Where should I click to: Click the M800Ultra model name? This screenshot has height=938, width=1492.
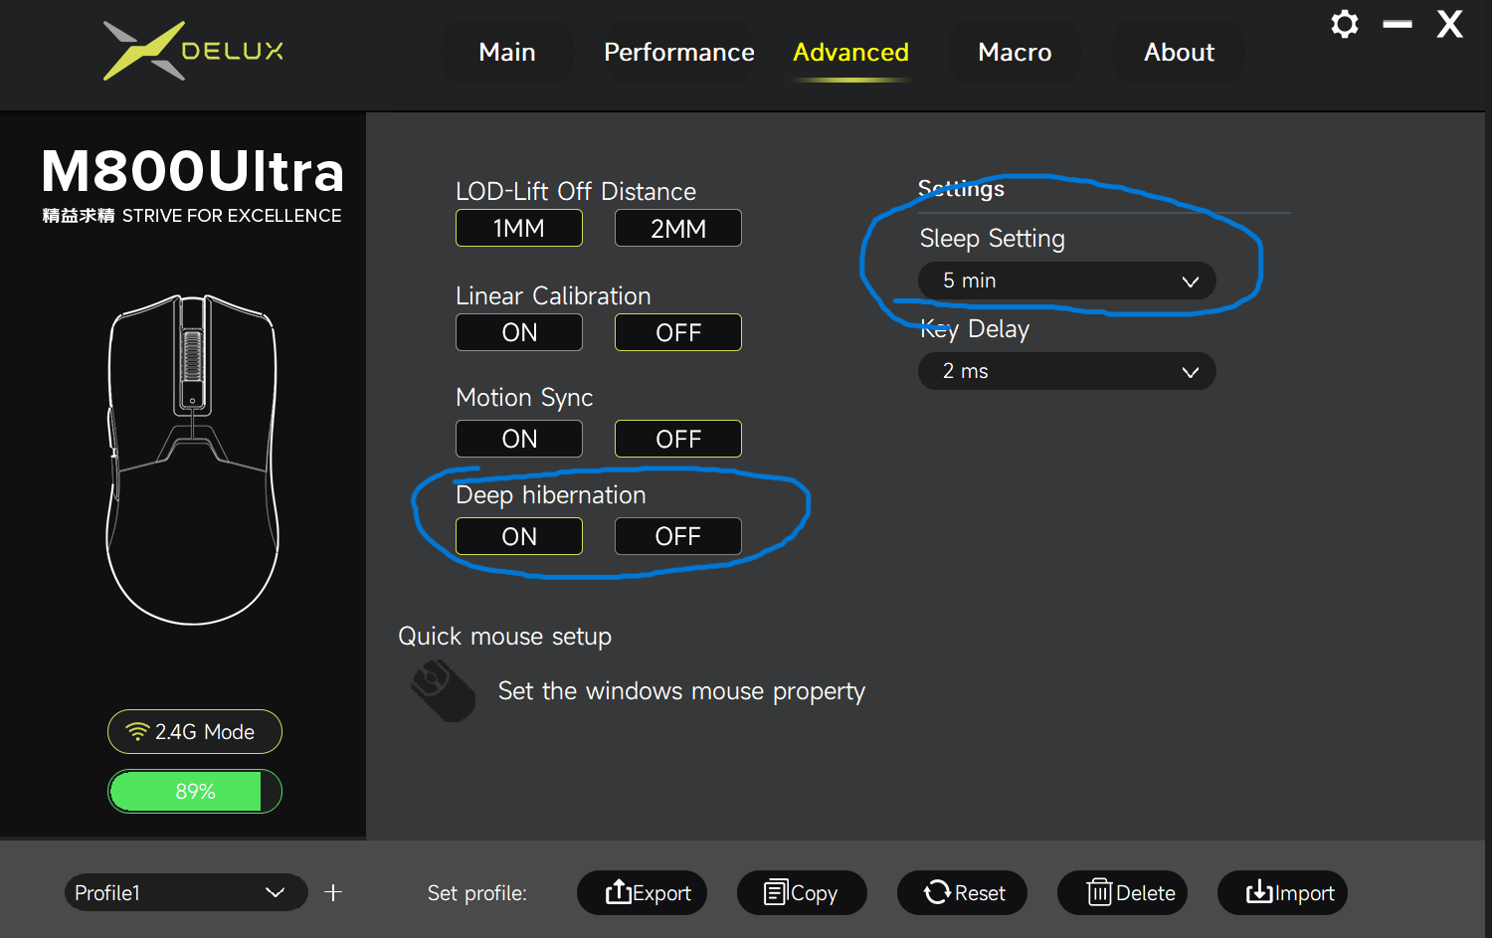point(193,171)
